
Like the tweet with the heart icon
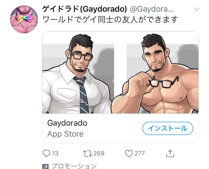click(129, 153)
